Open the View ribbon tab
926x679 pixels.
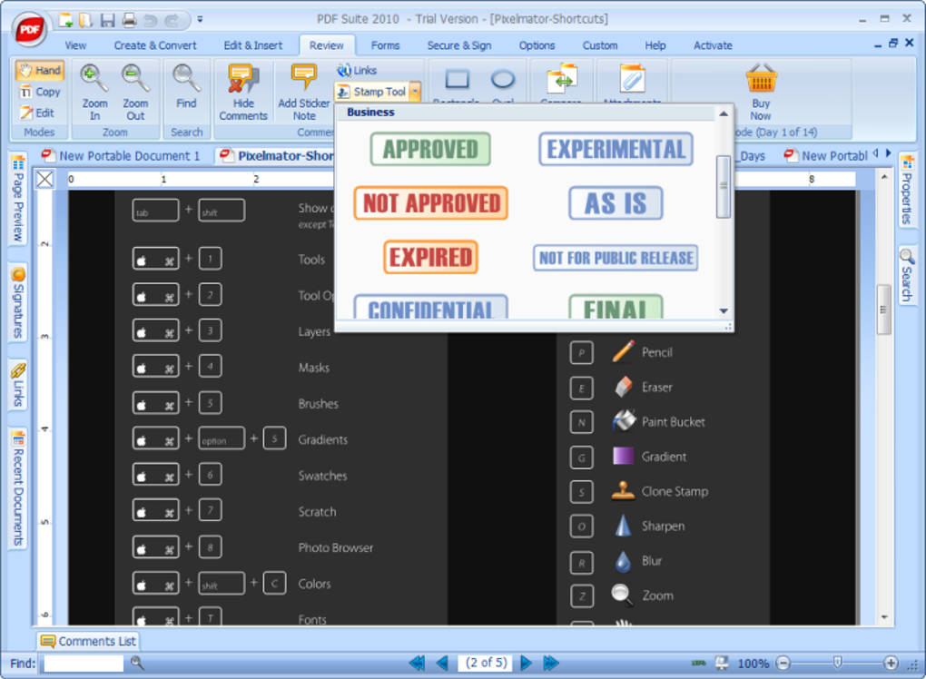(x=75, y=45)
